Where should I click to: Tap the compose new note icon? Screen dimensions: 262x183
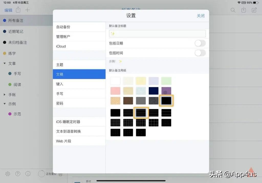(x=254, y=10)
